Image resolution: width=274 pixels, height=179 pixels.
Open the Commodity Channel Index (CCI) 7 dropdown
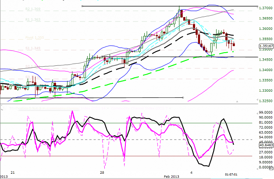coord(170,108)
